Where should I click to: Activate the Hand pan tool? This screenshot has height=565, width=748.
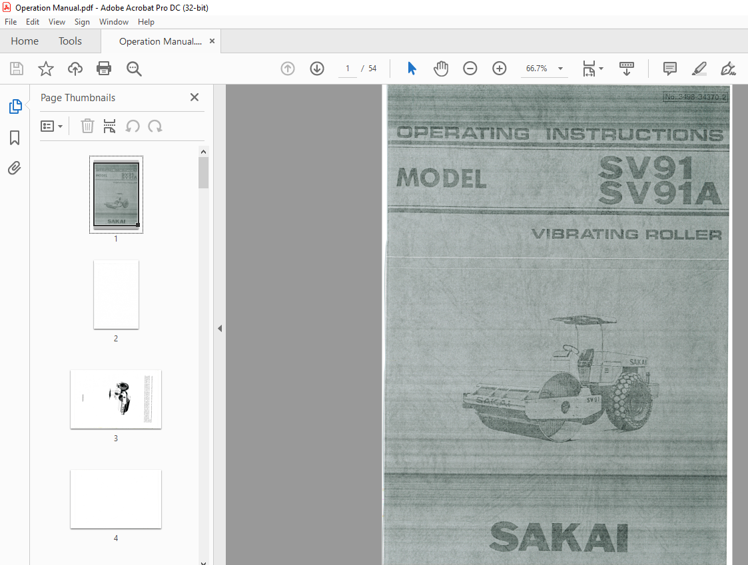click(441, 69)
